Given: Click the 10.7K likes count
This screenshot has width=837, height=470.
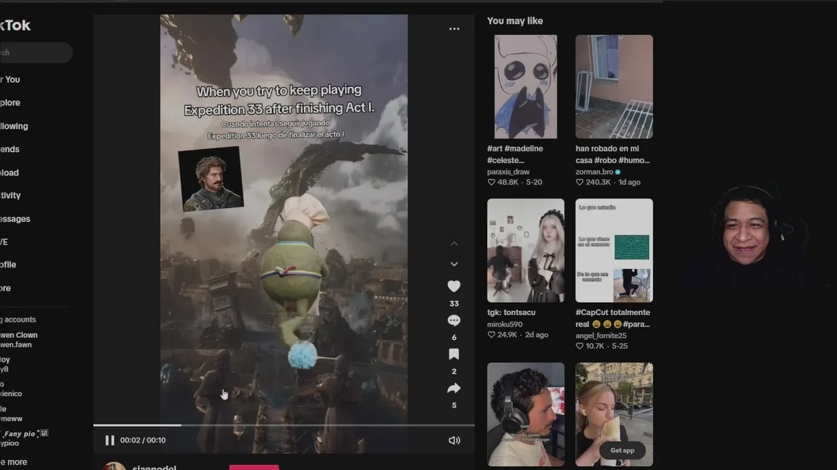Looking at the screenshot, I should pos(595,347).
